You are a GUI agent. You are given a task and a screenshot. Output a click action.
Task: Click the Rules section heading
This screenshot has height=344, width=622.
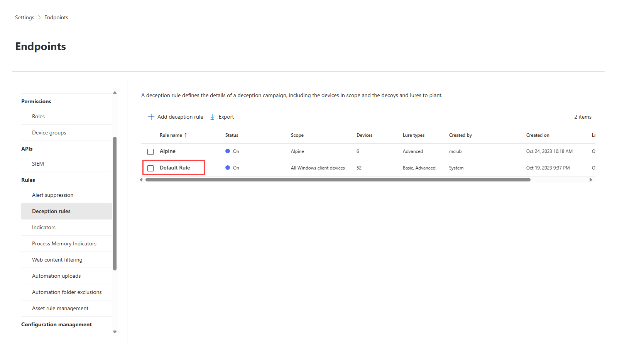click(x=28, y=180)
